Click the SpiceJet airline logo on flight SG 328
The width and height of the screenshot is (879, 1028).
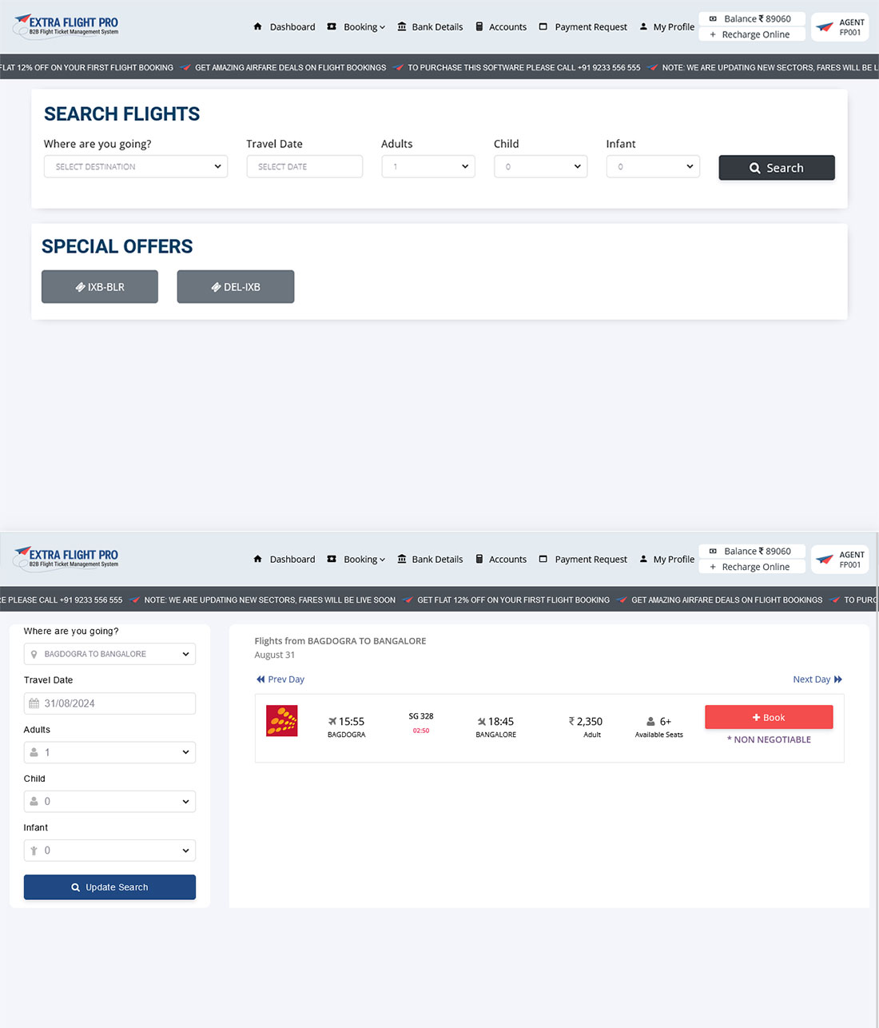pyautogui.click(x=281, y=720)
